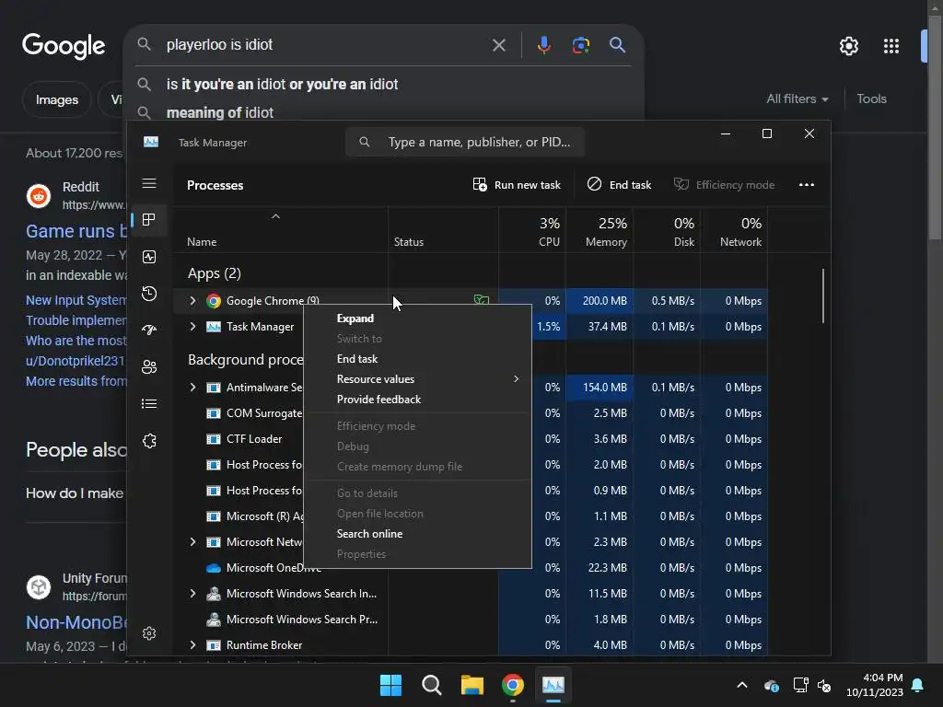Screen dimensions: 943x707
Task: Click Task Manager process list scrollbar
Action: coord(822,296)
